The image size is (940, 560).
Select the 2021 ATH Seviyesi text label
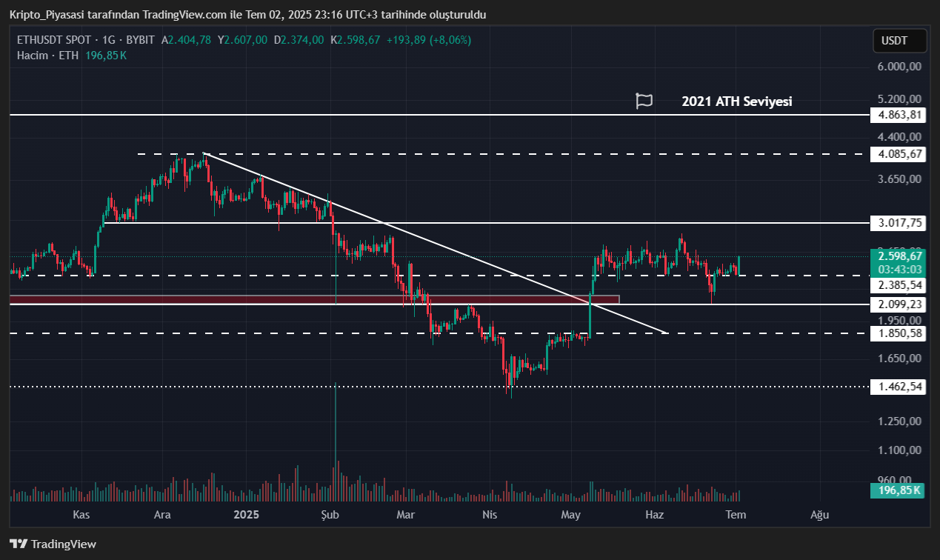click(x=736, y=101)
